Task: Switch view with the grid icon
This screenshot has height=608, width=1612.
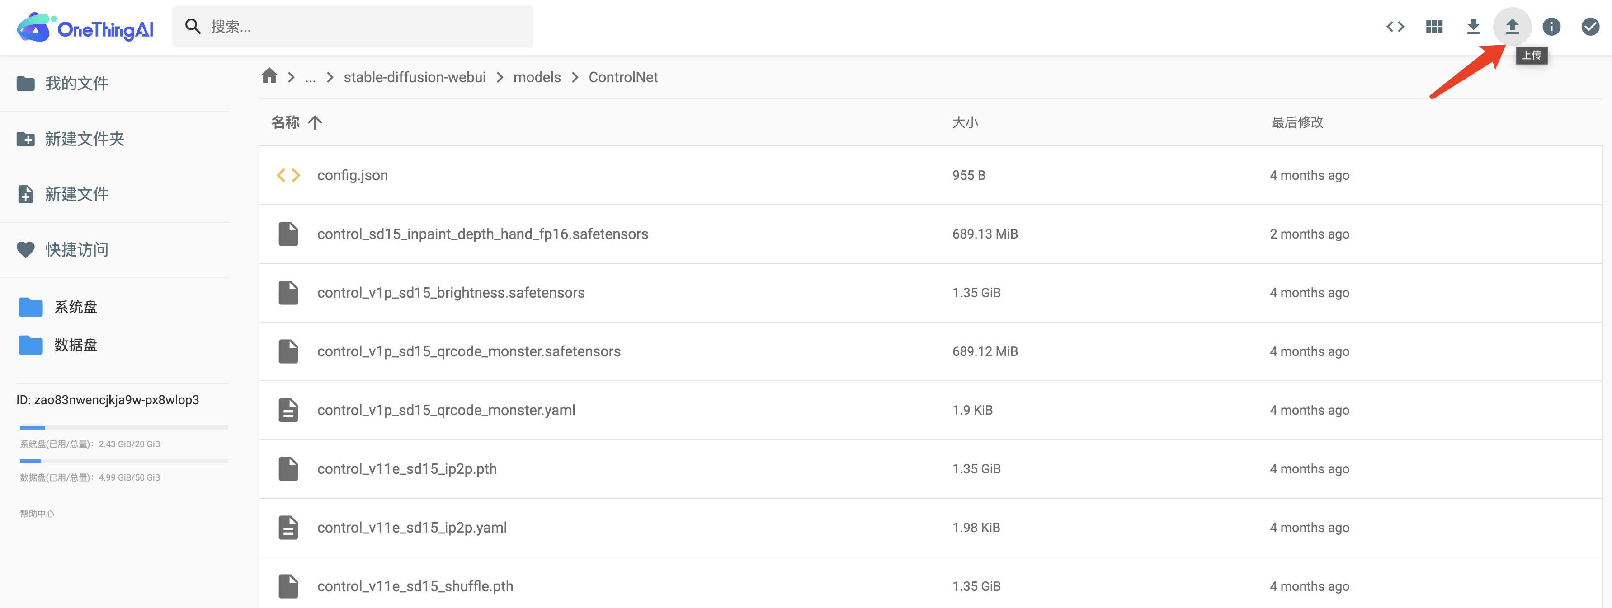Action: (1433, 27)
